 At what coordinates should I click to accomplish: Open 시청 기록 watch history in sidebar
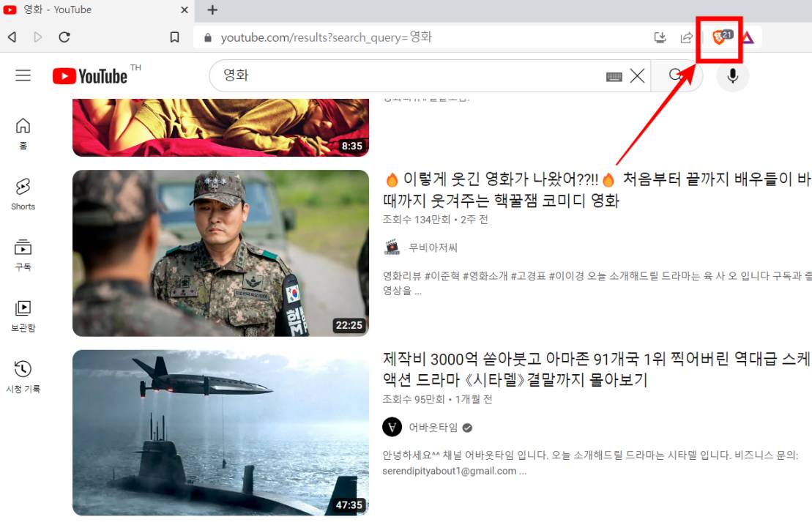click(23, 377)
